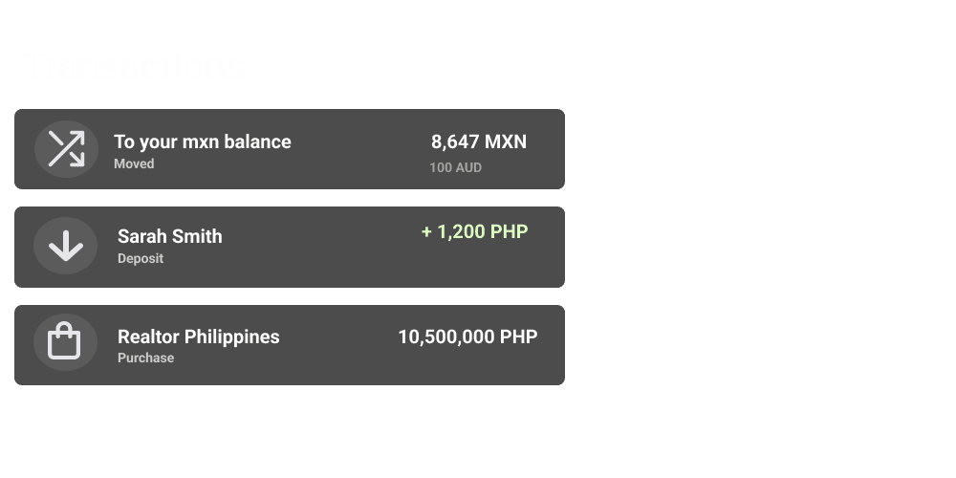Click the down arrow Deposit icon
Viewport: 956px width, 478px height.
point(66,247)
